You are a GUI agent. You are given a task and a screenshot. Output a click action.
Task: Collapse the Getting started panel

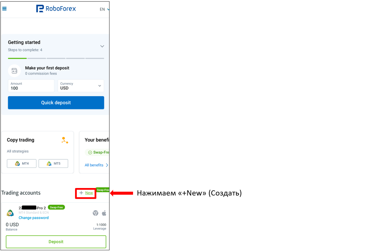[x=102, y=46]
